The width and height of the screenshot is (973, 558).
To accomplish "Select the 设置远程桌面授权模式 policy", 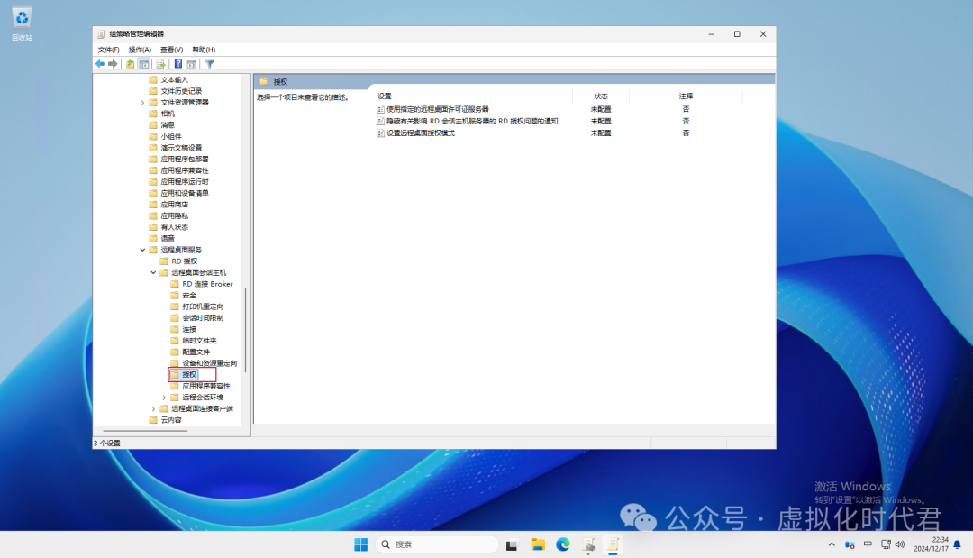I will 421,133.
